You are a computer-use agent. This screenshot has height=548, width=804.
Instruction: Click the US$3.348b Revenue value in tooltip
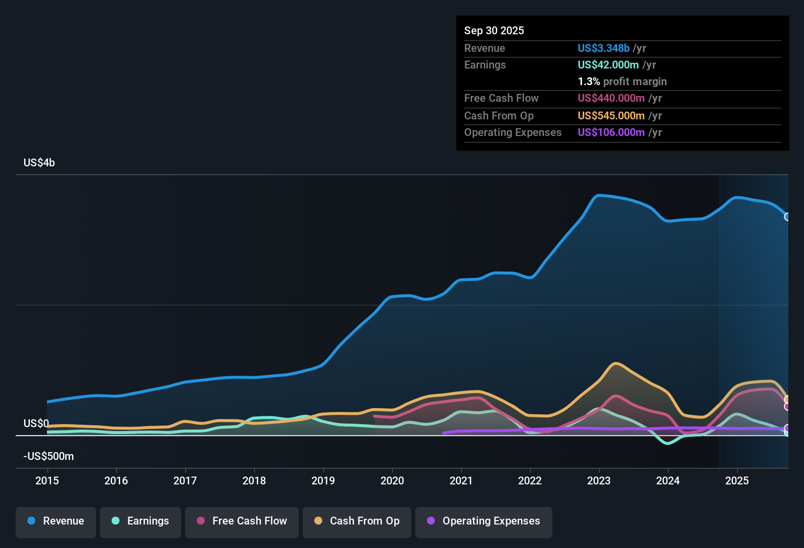[x=603, y=48]
